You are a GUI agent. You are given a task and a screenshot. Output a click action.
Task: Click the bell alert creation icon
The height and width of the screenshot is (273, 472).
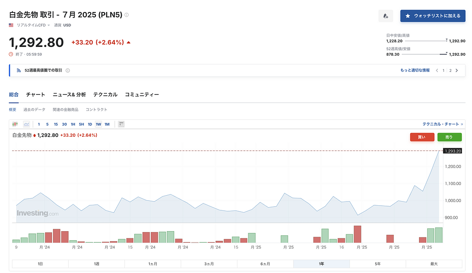click(x=385, y=16)
